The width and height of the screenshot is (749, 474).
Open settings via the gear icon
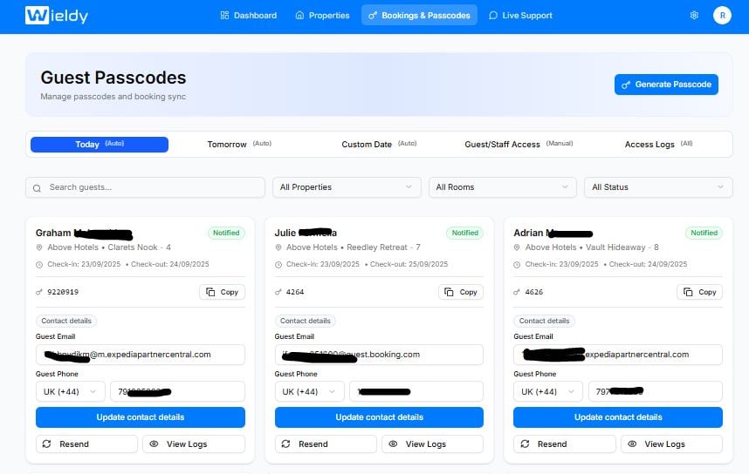(694, 15)
